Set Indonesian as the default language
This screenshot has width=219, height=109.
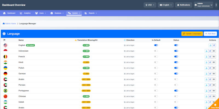tap(156, 51)
